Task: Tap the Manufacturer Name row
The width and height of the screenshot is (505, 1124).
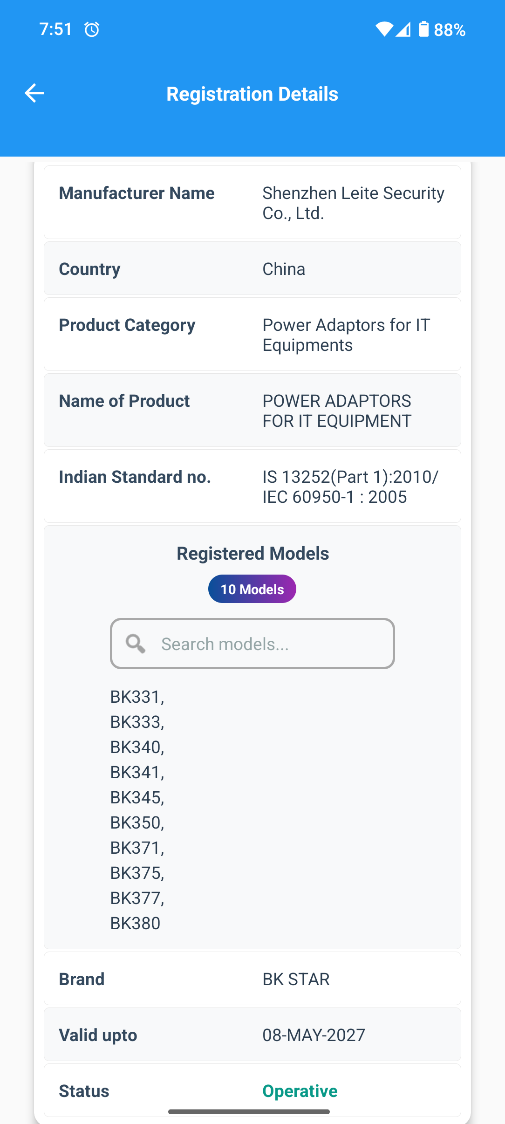Action: tap(252, 203)
